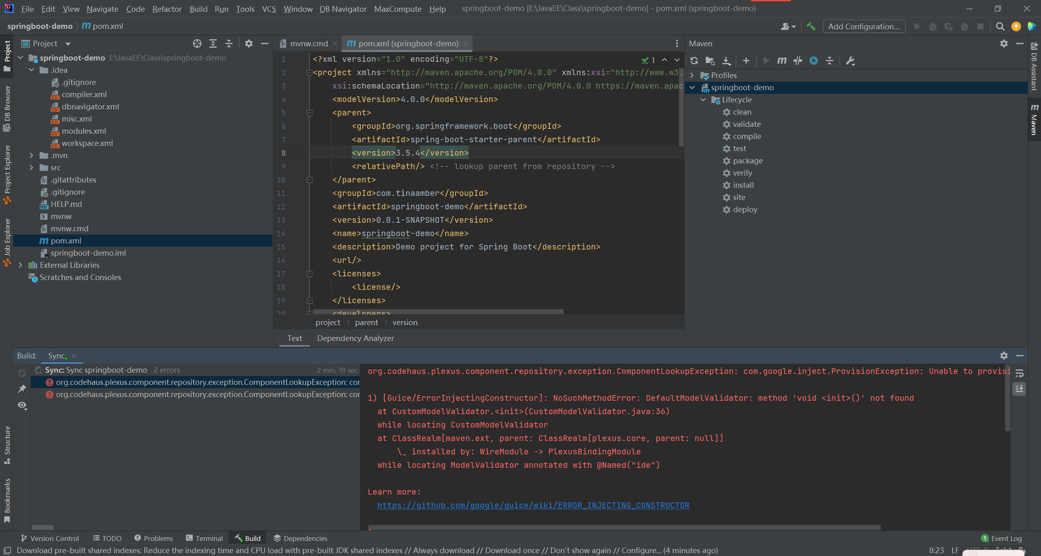Open Project panel gear options

249,43
